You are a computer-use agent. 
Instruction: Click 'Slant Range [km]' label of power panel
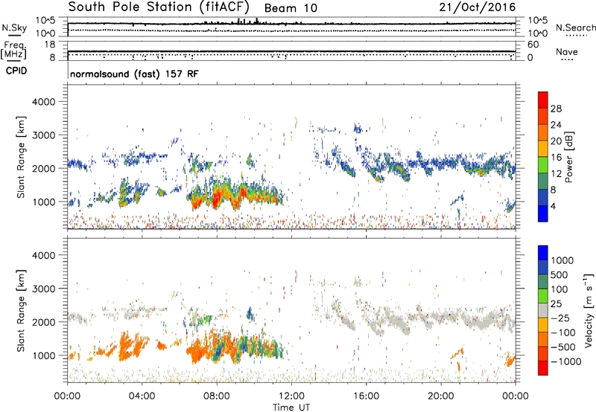21,157
